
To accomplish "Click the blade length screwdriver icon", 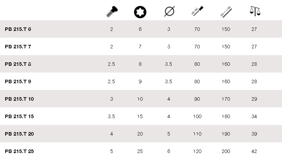I will pyautogui.click(x=197, y=12).
